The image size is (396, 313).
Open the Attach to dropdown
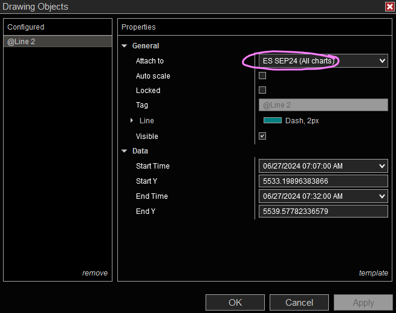(323, 61)
